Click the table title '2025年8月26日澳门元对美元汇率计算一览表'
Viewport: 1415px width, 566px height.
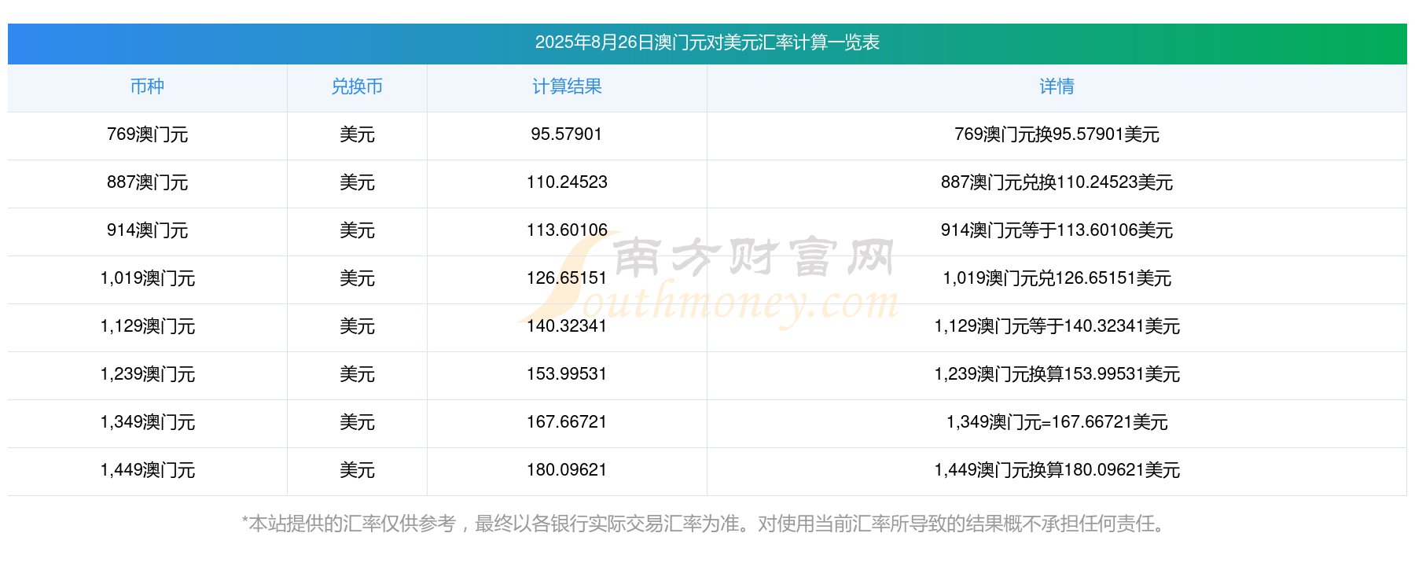point(707,42)
